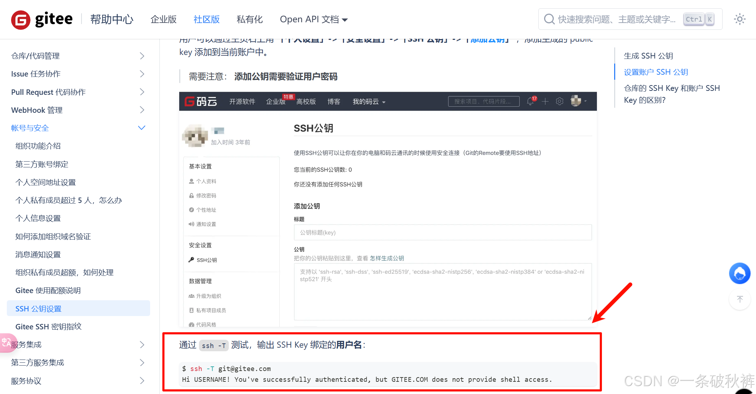The height and width of the screenshot is (394, 756).
Task: Click 个性地址 in screenshot sidebar
Action: (x=206, y=210)
